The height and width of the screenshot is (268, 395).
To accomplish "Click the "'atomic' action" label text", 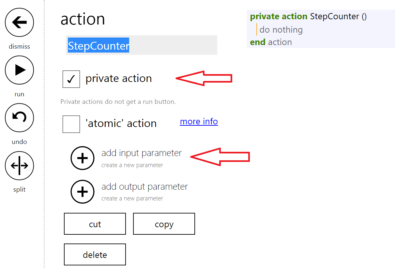I will tap(121, 123).
